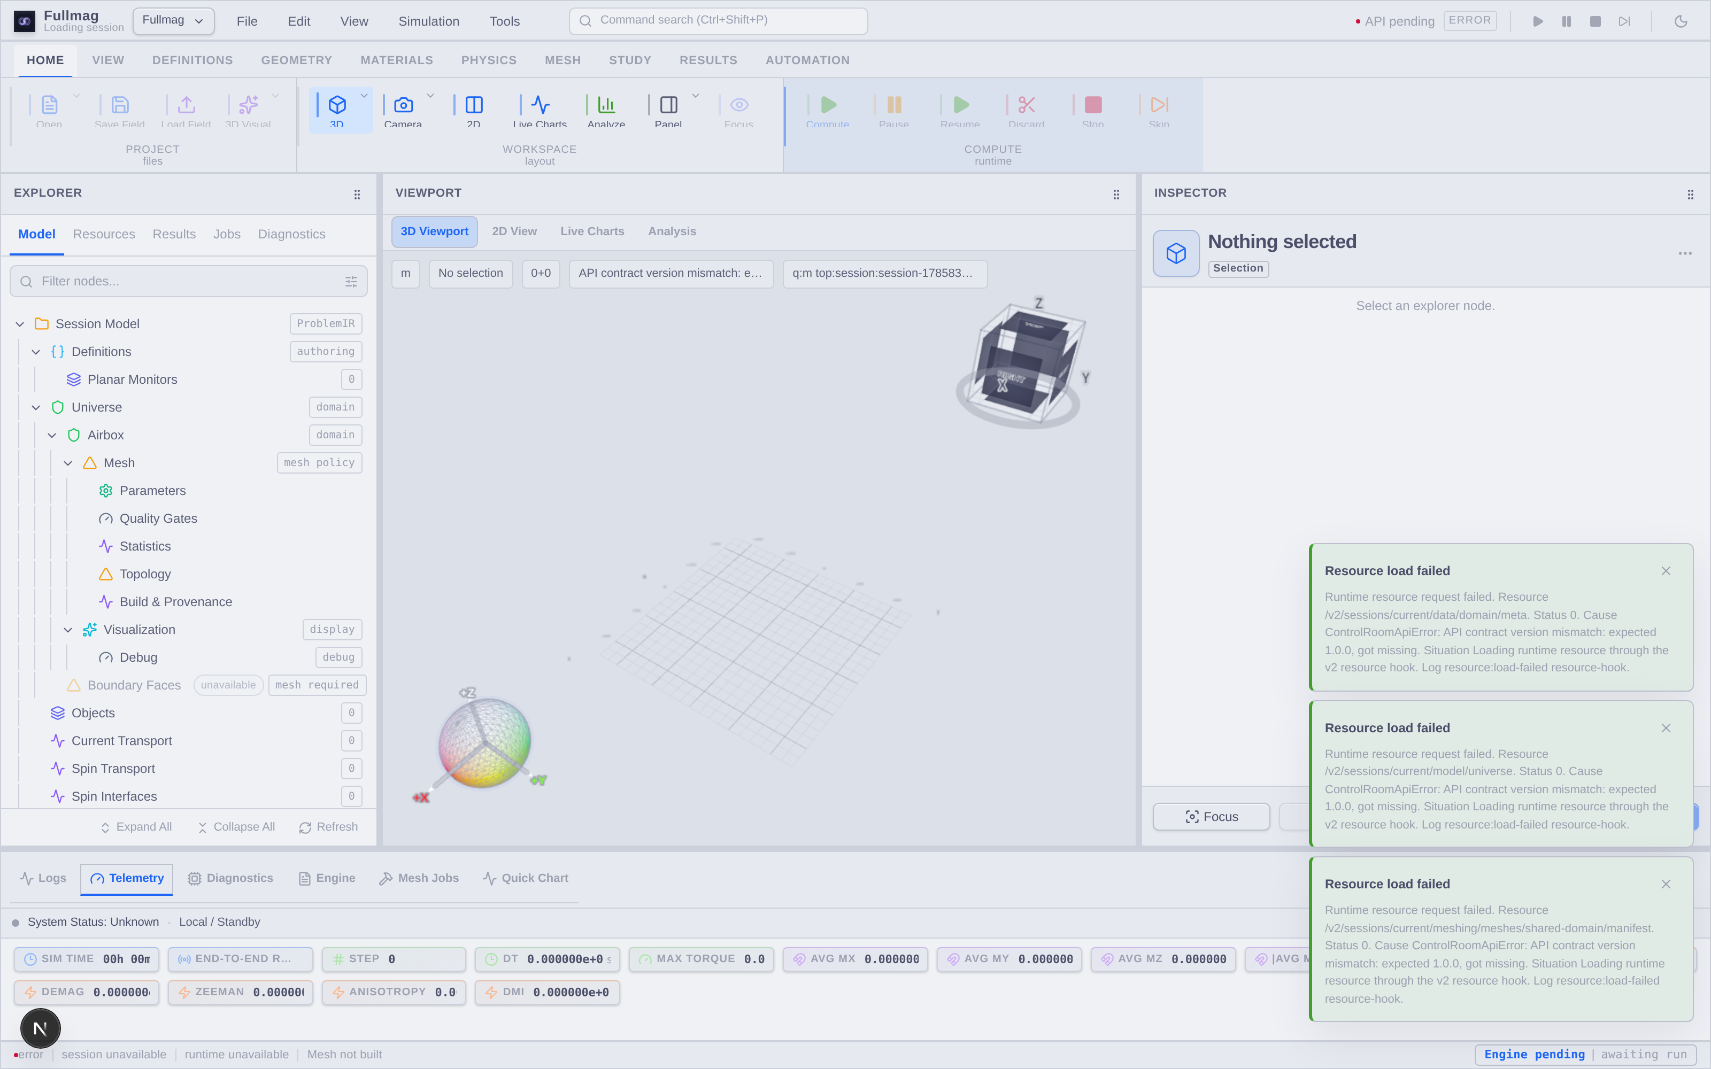This screenshot has width=1711, height=1069.
Task: Collapse the Visualization tree node
Action: [x=68, y=630]
